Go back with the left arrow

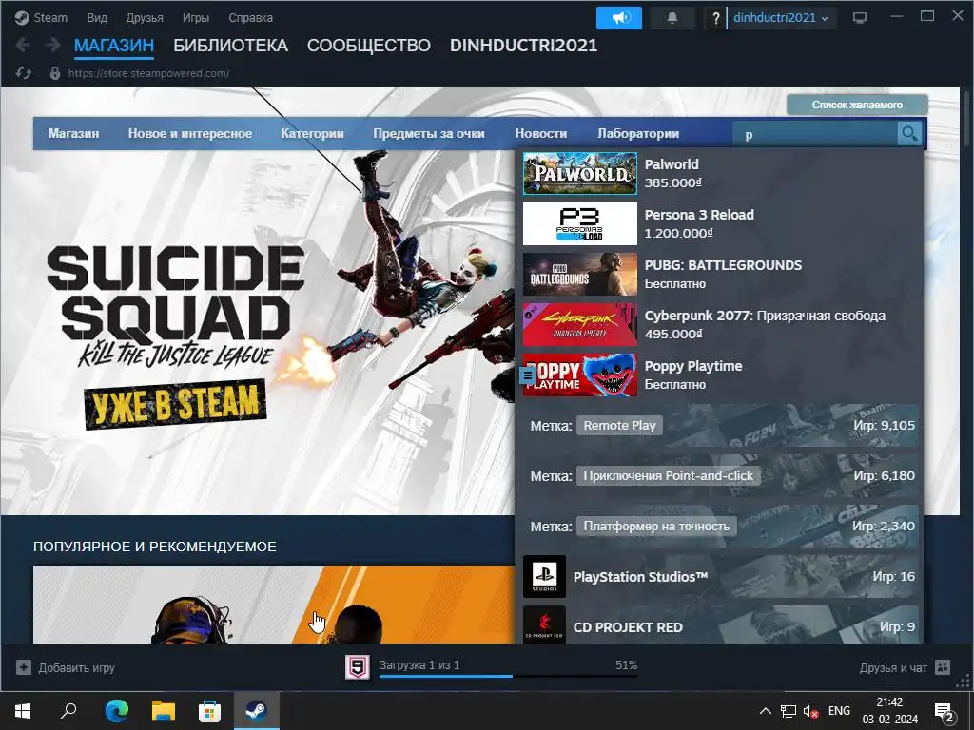[x=23, y=45]
